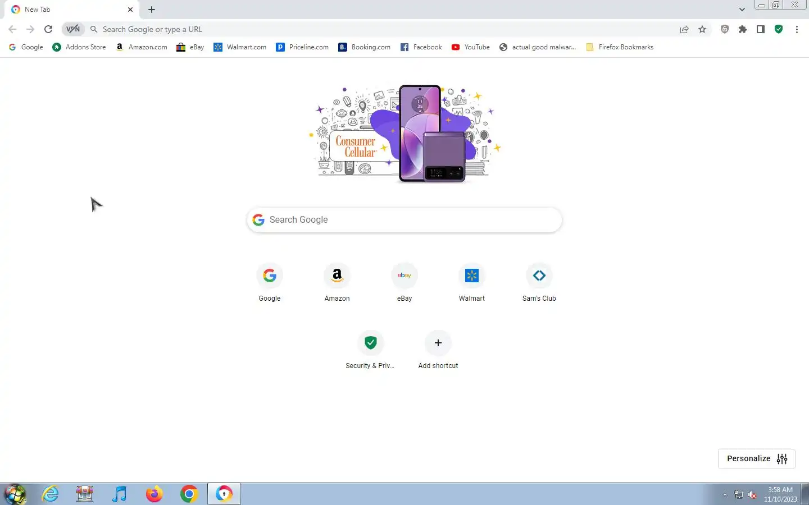Open a new tab with plus button
The width and height of the screenshot is (809, 505).
[x=152, y=10]
